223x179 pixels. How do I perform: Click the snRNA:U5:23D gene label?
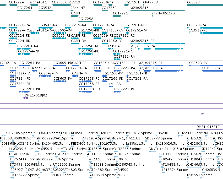coord(163,13)
